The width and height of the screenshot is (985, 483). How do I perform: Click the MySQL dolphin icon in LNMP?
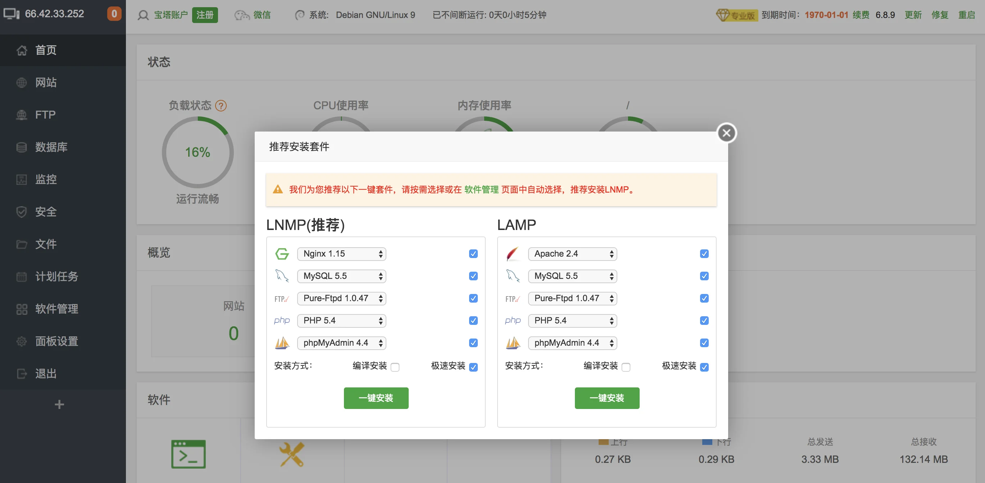[x=282, y=276]
